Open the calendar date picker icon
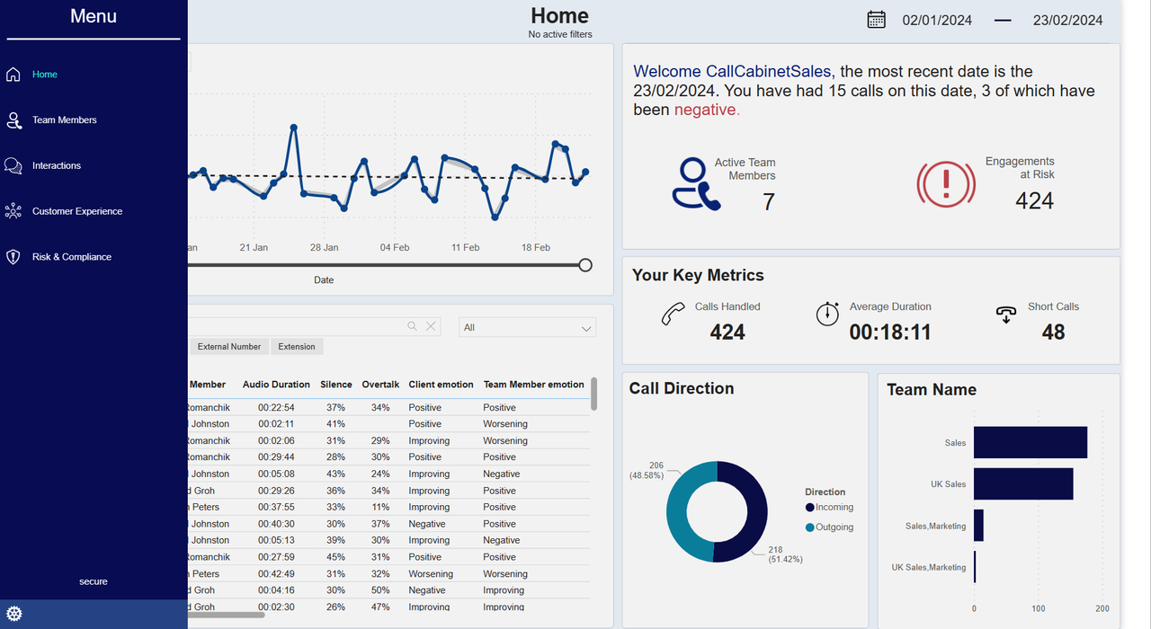This screenshot has width=1151, height=629. (x=876, y=20)
